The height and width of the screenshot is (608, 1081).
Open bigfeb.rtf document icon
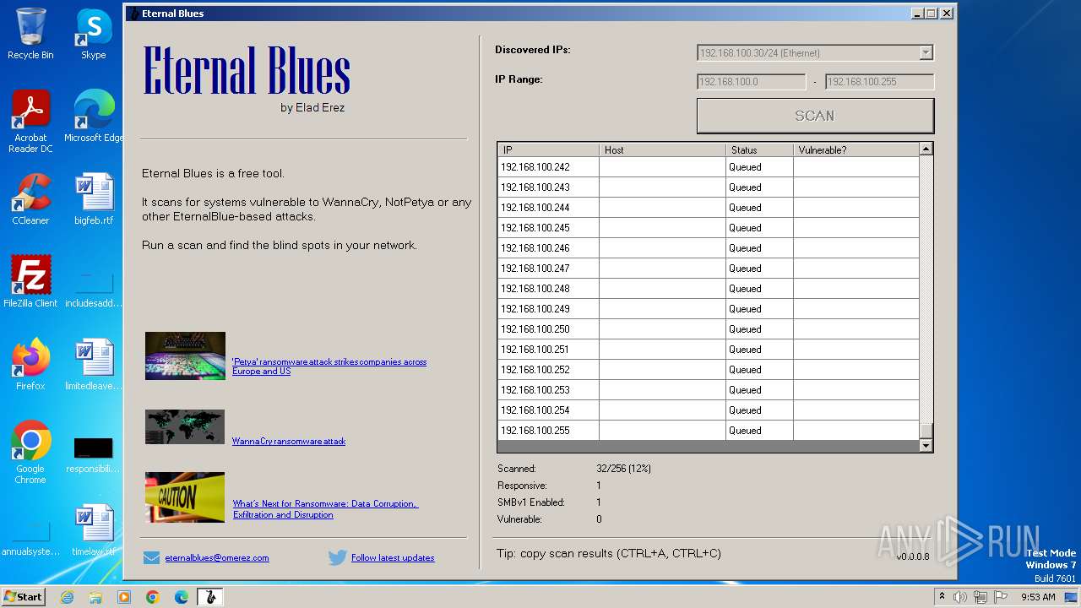[93, 199]
